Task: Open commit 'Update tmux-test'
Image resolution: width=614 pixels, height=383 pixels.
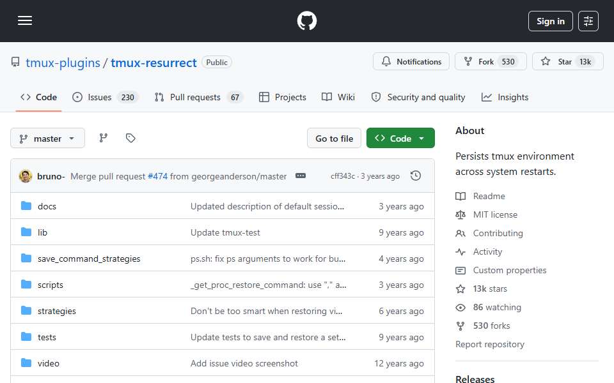Action: click(x=225, y=232)
